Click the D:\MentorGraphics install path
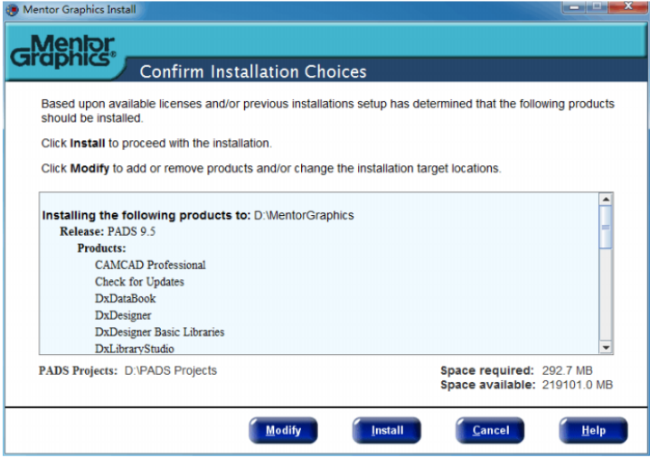This screenshot has width=650, height=458. [x=304, y=215]
